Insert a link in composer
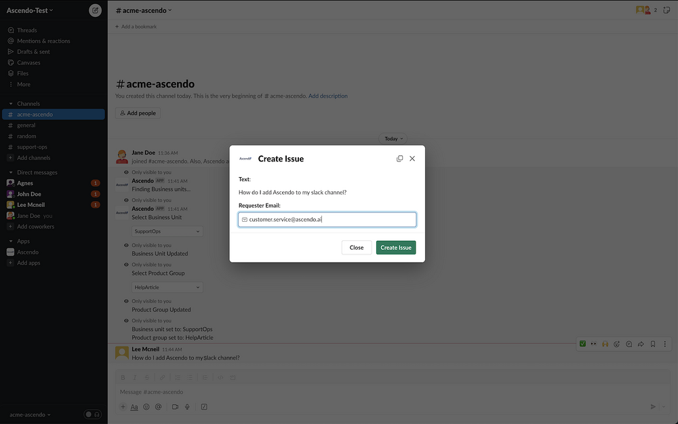This screenshot has width=678, height=424. click(x=162, y=377)
